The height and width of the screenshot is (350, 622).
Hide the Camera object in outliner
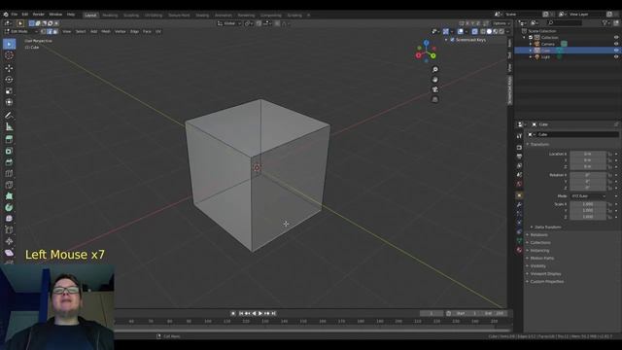(616, 44)
